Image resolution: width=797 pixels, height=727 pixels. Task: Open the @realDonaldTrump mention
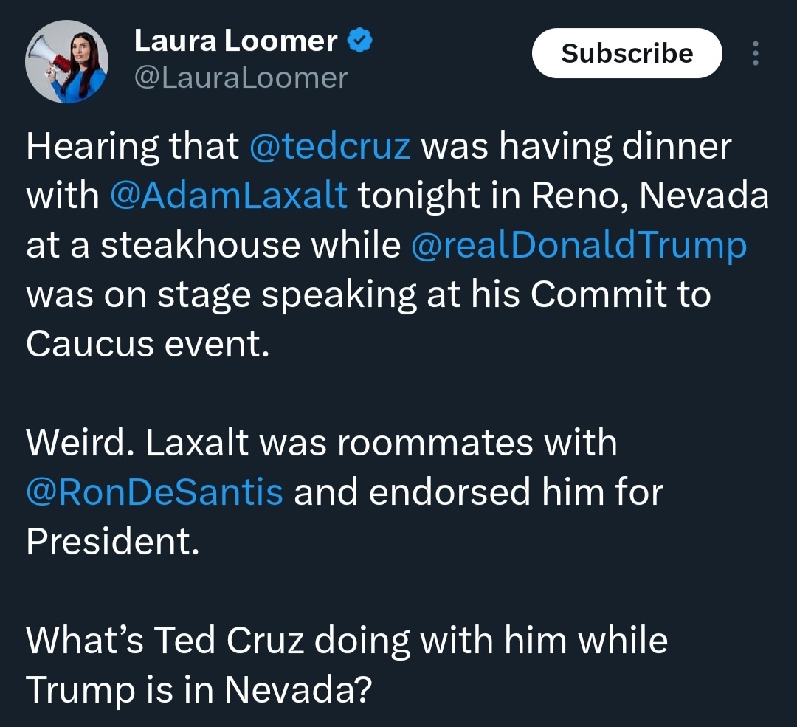[x=579, y=246]
